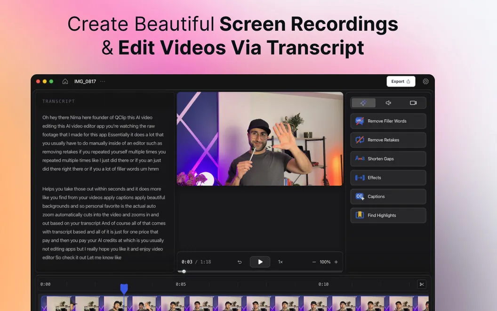Open Captions tool
The height and width of the screenshot is (311, 497).
[388, 196]
